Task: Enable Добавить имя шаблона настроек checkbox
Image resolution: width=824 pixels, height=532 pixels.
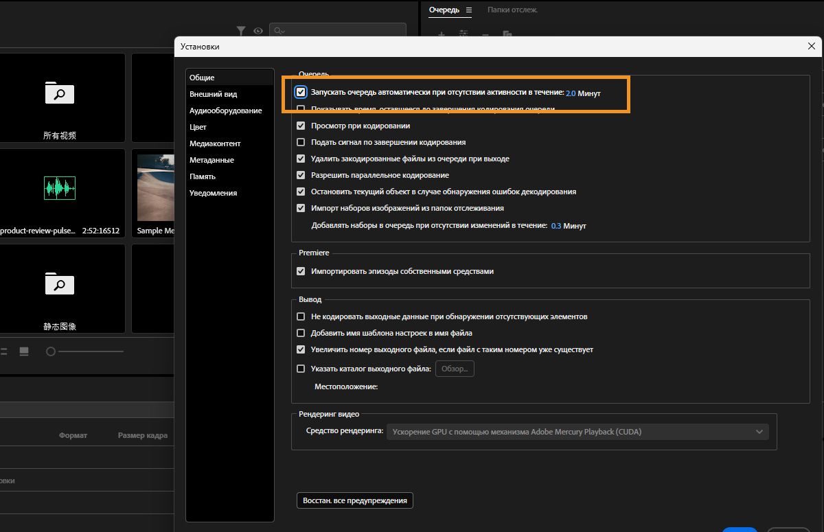Action: click(301, 333)
